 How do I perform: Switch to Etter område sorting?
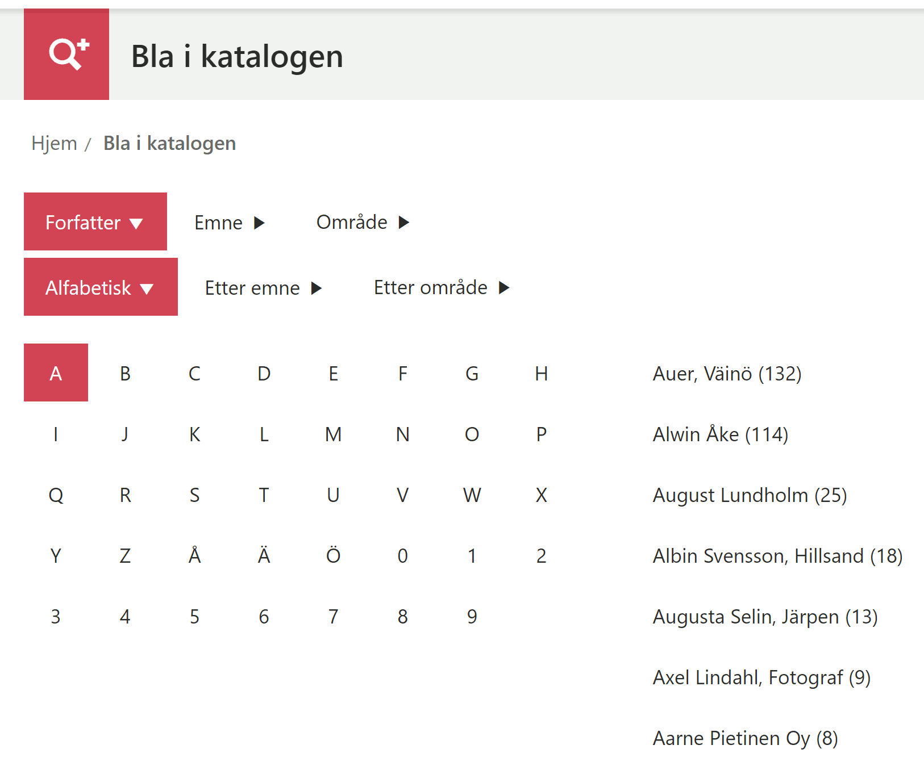click(x=442, y=287)
